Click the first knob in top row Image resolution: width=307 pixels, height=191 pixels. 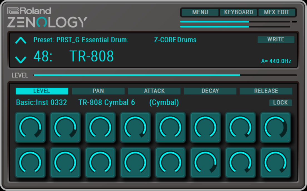pos(30,127)
